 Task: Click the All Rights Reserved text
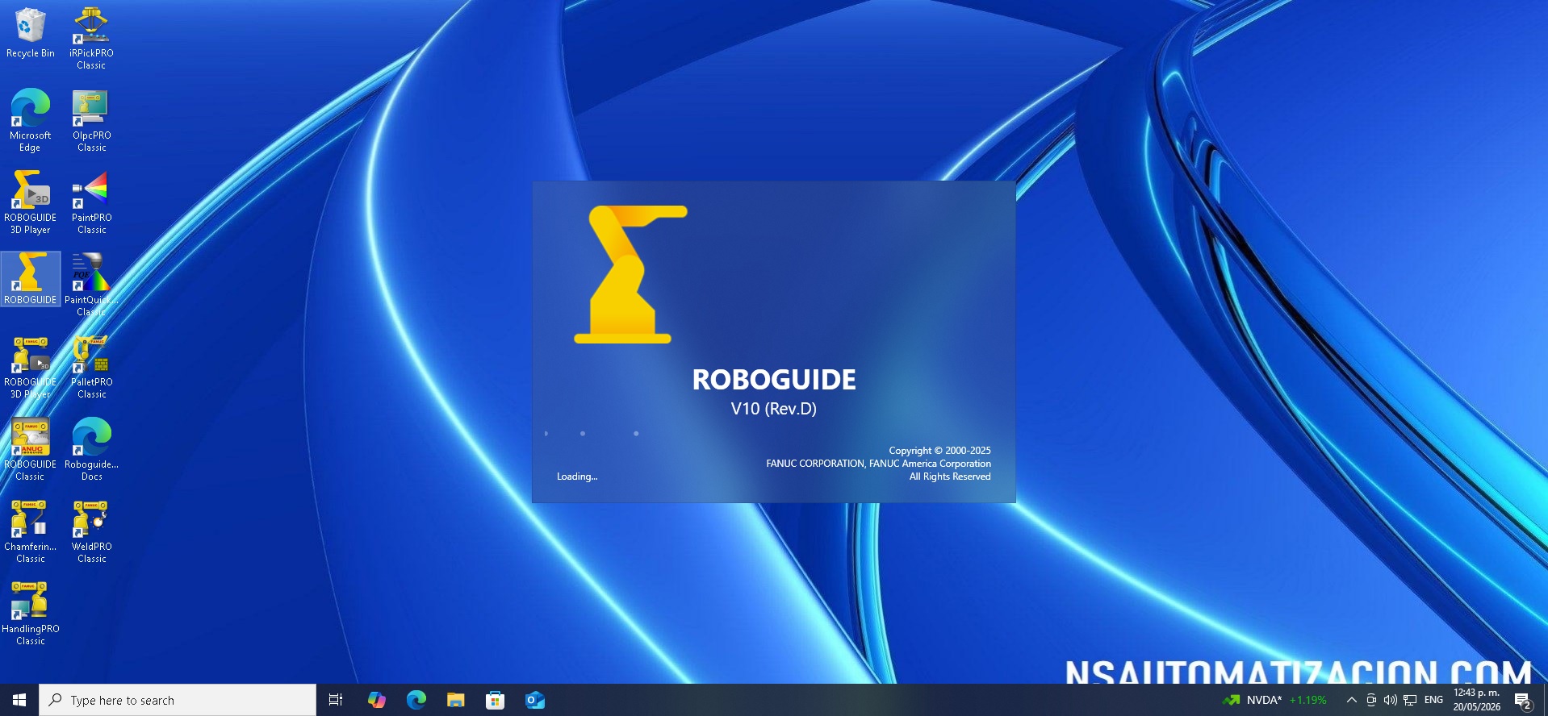point(950,477)
